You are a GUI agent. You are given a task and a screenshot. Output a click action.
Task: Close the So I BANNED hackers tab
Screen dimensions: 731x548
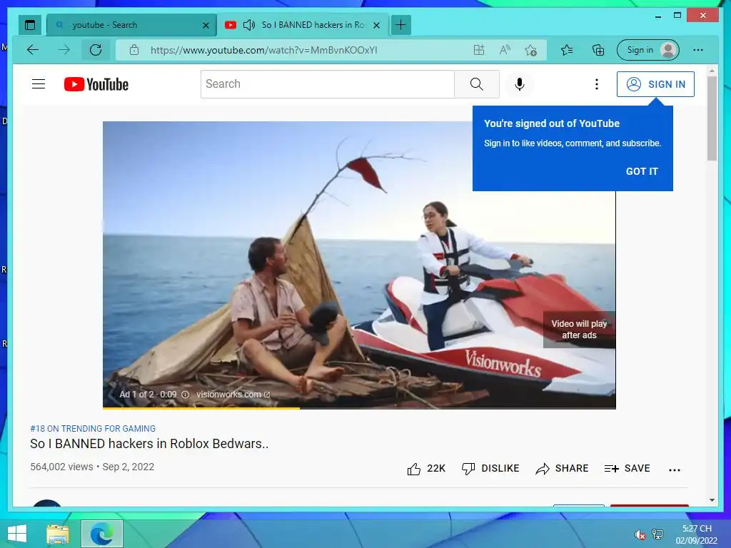point(377,25)
